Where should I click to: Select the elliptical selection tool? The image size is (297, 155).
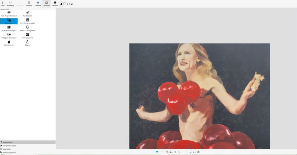coord(68,4)
